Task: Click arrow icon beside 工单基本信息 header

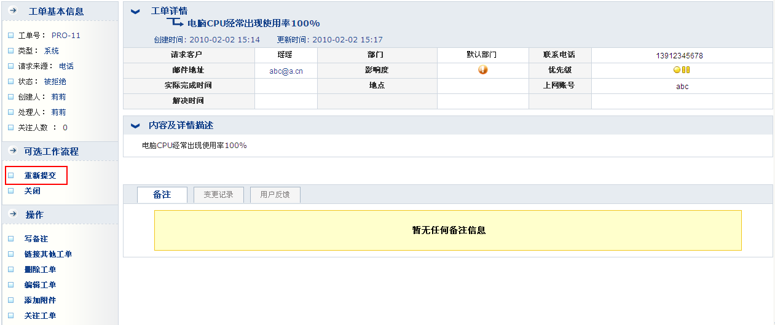Action: pos(12,11)
